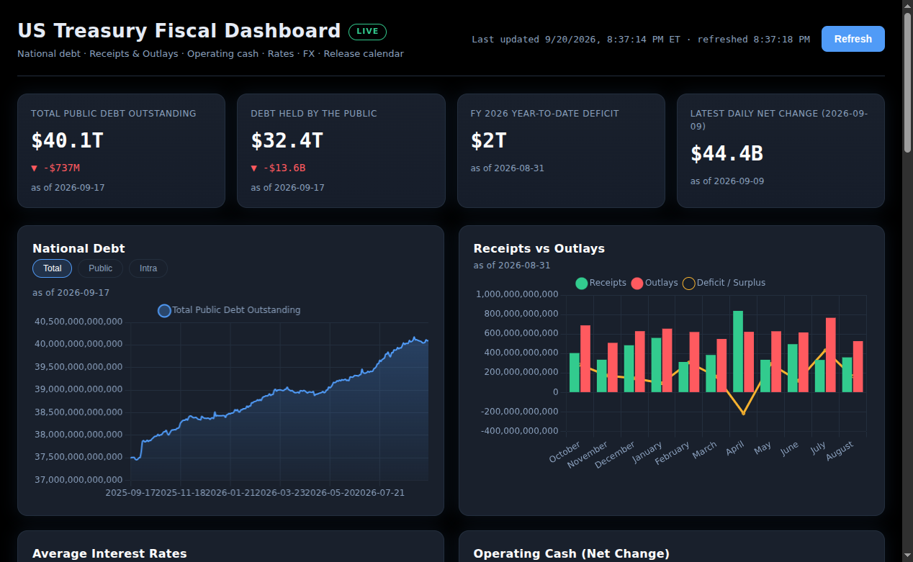Toggle the Deficit / Surplus legend swatch

(x=688, y=284)
